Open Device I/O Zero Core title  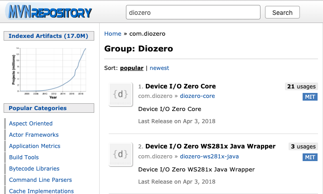[x=180, y=86]
